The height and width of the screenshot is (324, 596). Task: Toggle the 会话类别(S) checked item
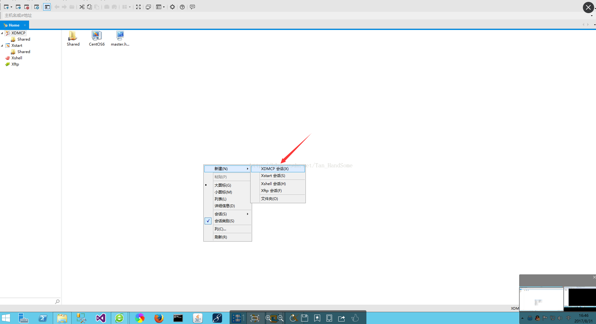[x=227, y=221]
